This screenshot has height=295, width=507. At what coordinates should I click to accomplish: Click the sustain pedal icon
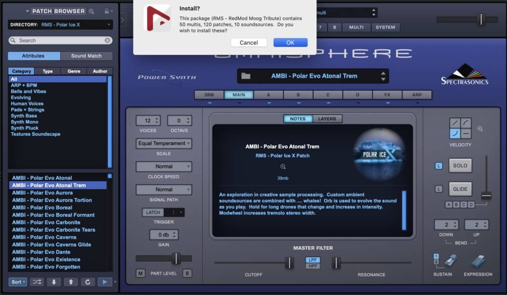tap(450, 260)
